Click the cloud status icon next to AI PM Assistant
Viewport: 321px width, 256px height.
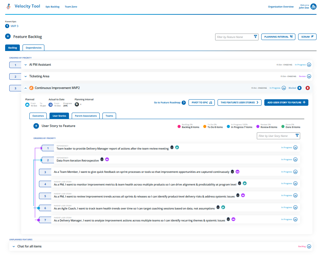tap(309, 65)
